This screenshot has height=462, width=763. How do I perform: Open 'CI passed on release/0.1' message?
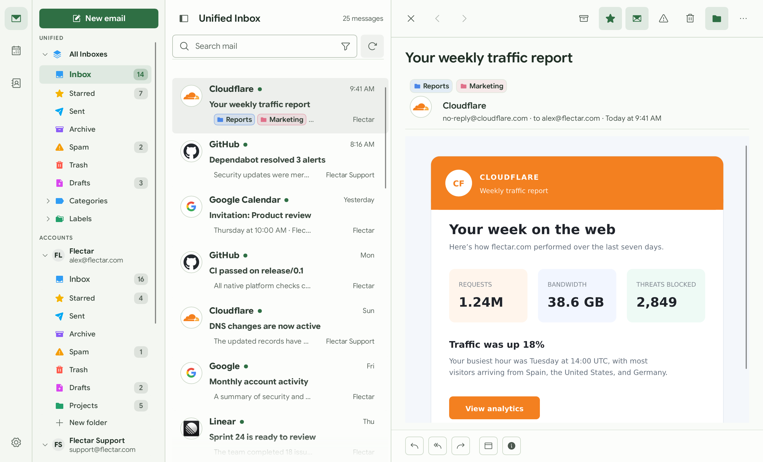point(280,272)
